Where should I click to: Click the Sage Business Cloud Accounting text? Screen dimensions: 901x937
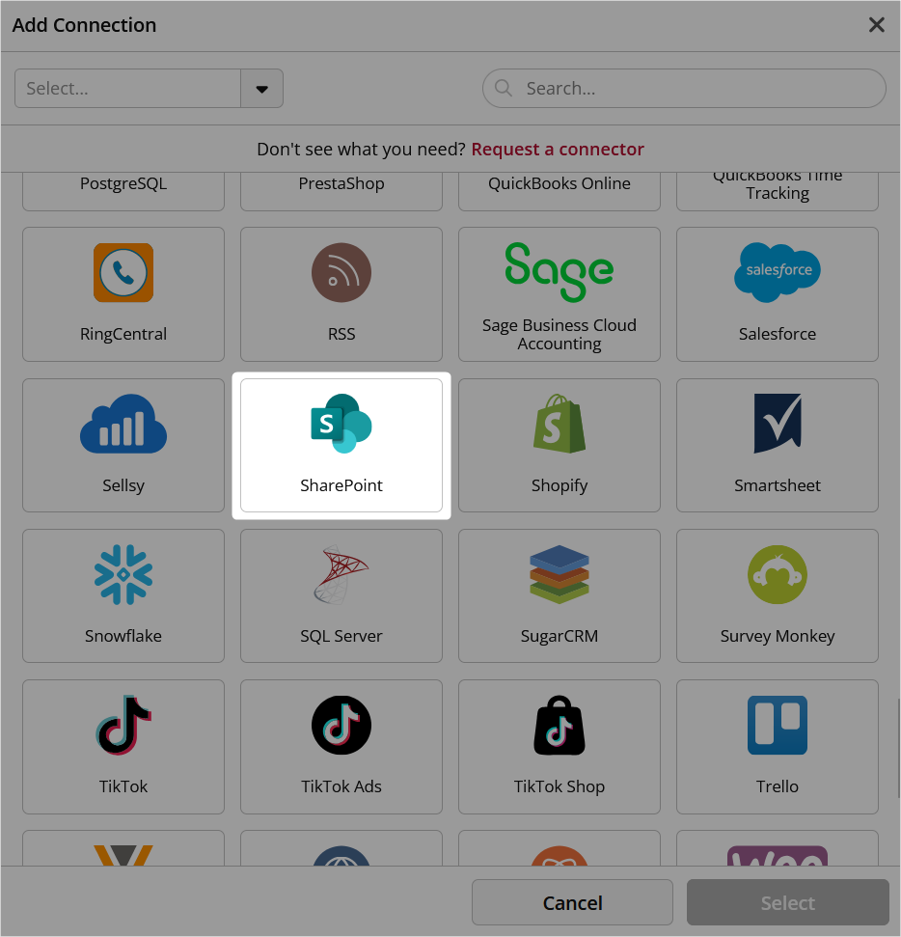click(x=560, y=334)
